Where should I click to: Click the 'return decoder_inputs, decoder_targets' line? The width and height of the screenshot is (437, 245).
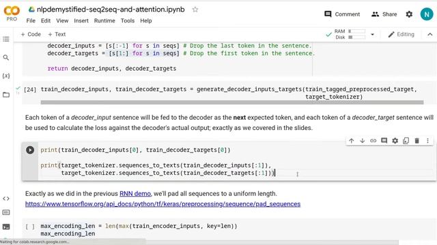112,68
